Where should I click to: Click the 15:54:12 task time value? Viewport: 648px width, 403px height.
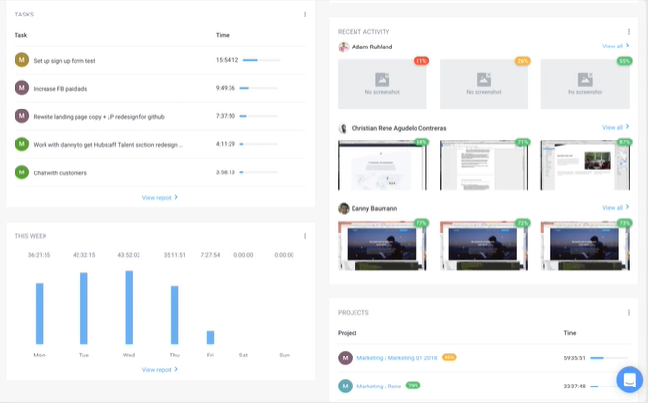tap(227, 60)
